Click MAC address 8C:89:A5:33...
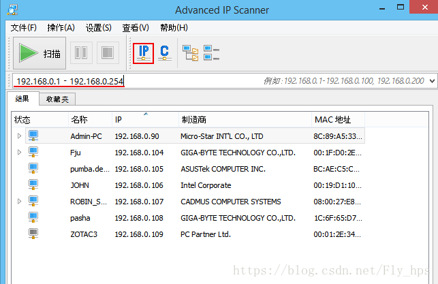 coord(338,136)
